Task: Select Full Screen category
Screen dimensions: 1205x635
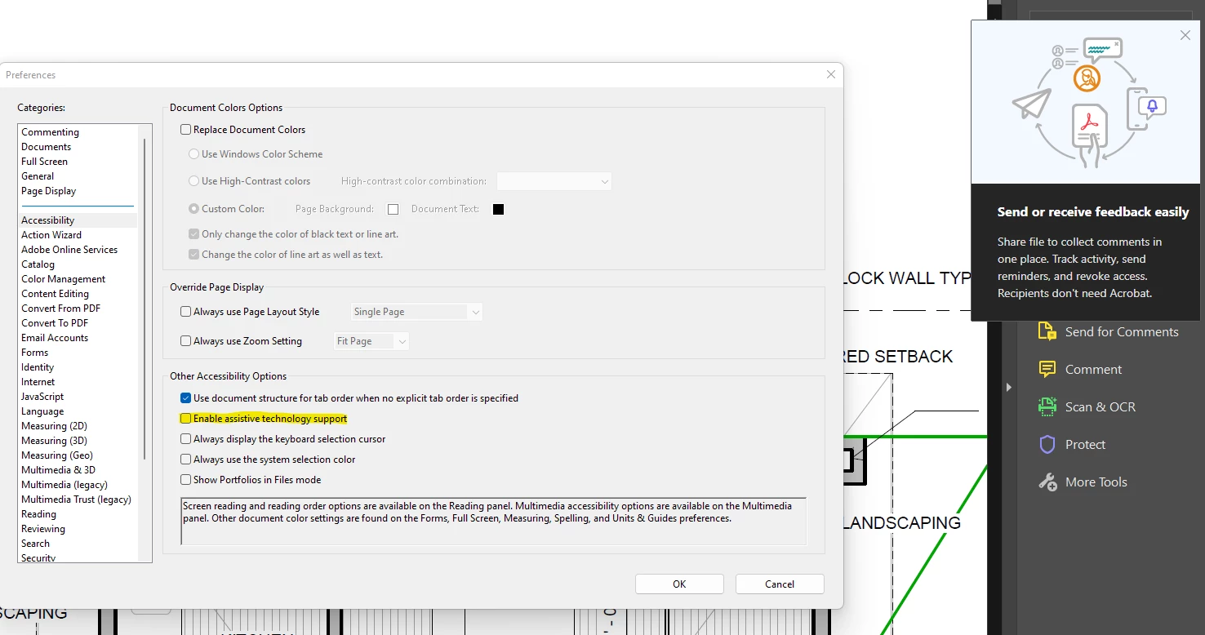Action: (x=45, y=162)
